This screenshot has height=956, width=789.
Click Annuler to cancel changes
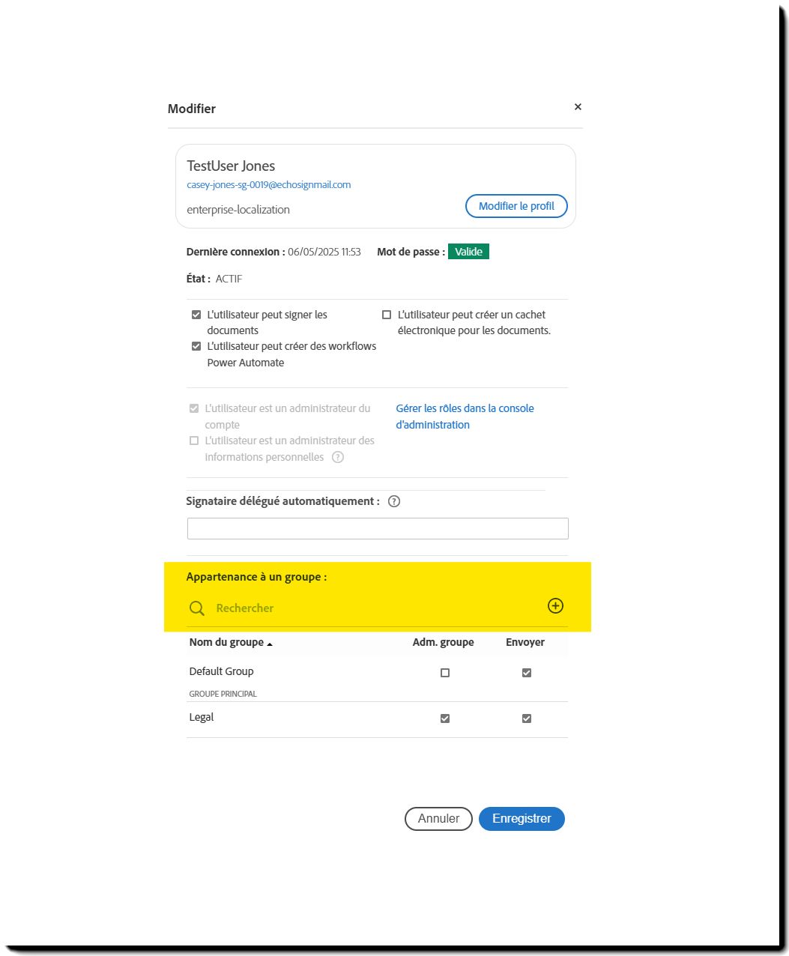coord(438,819)
